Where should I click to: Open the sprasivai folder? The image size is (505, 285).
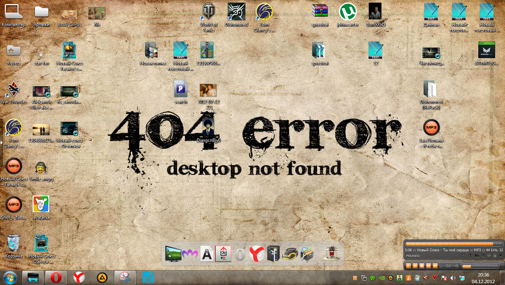pyautogui.click(x=320, y=53)
